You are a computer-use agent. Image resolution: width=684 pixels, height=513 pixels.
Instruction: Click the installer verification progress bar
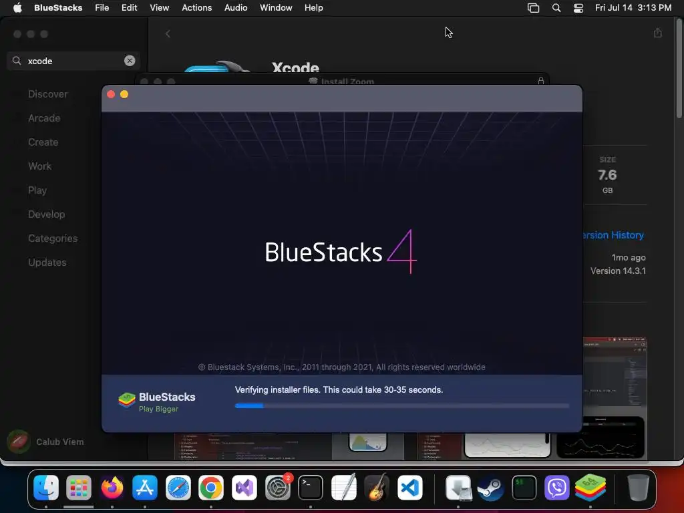coord(401,405)
